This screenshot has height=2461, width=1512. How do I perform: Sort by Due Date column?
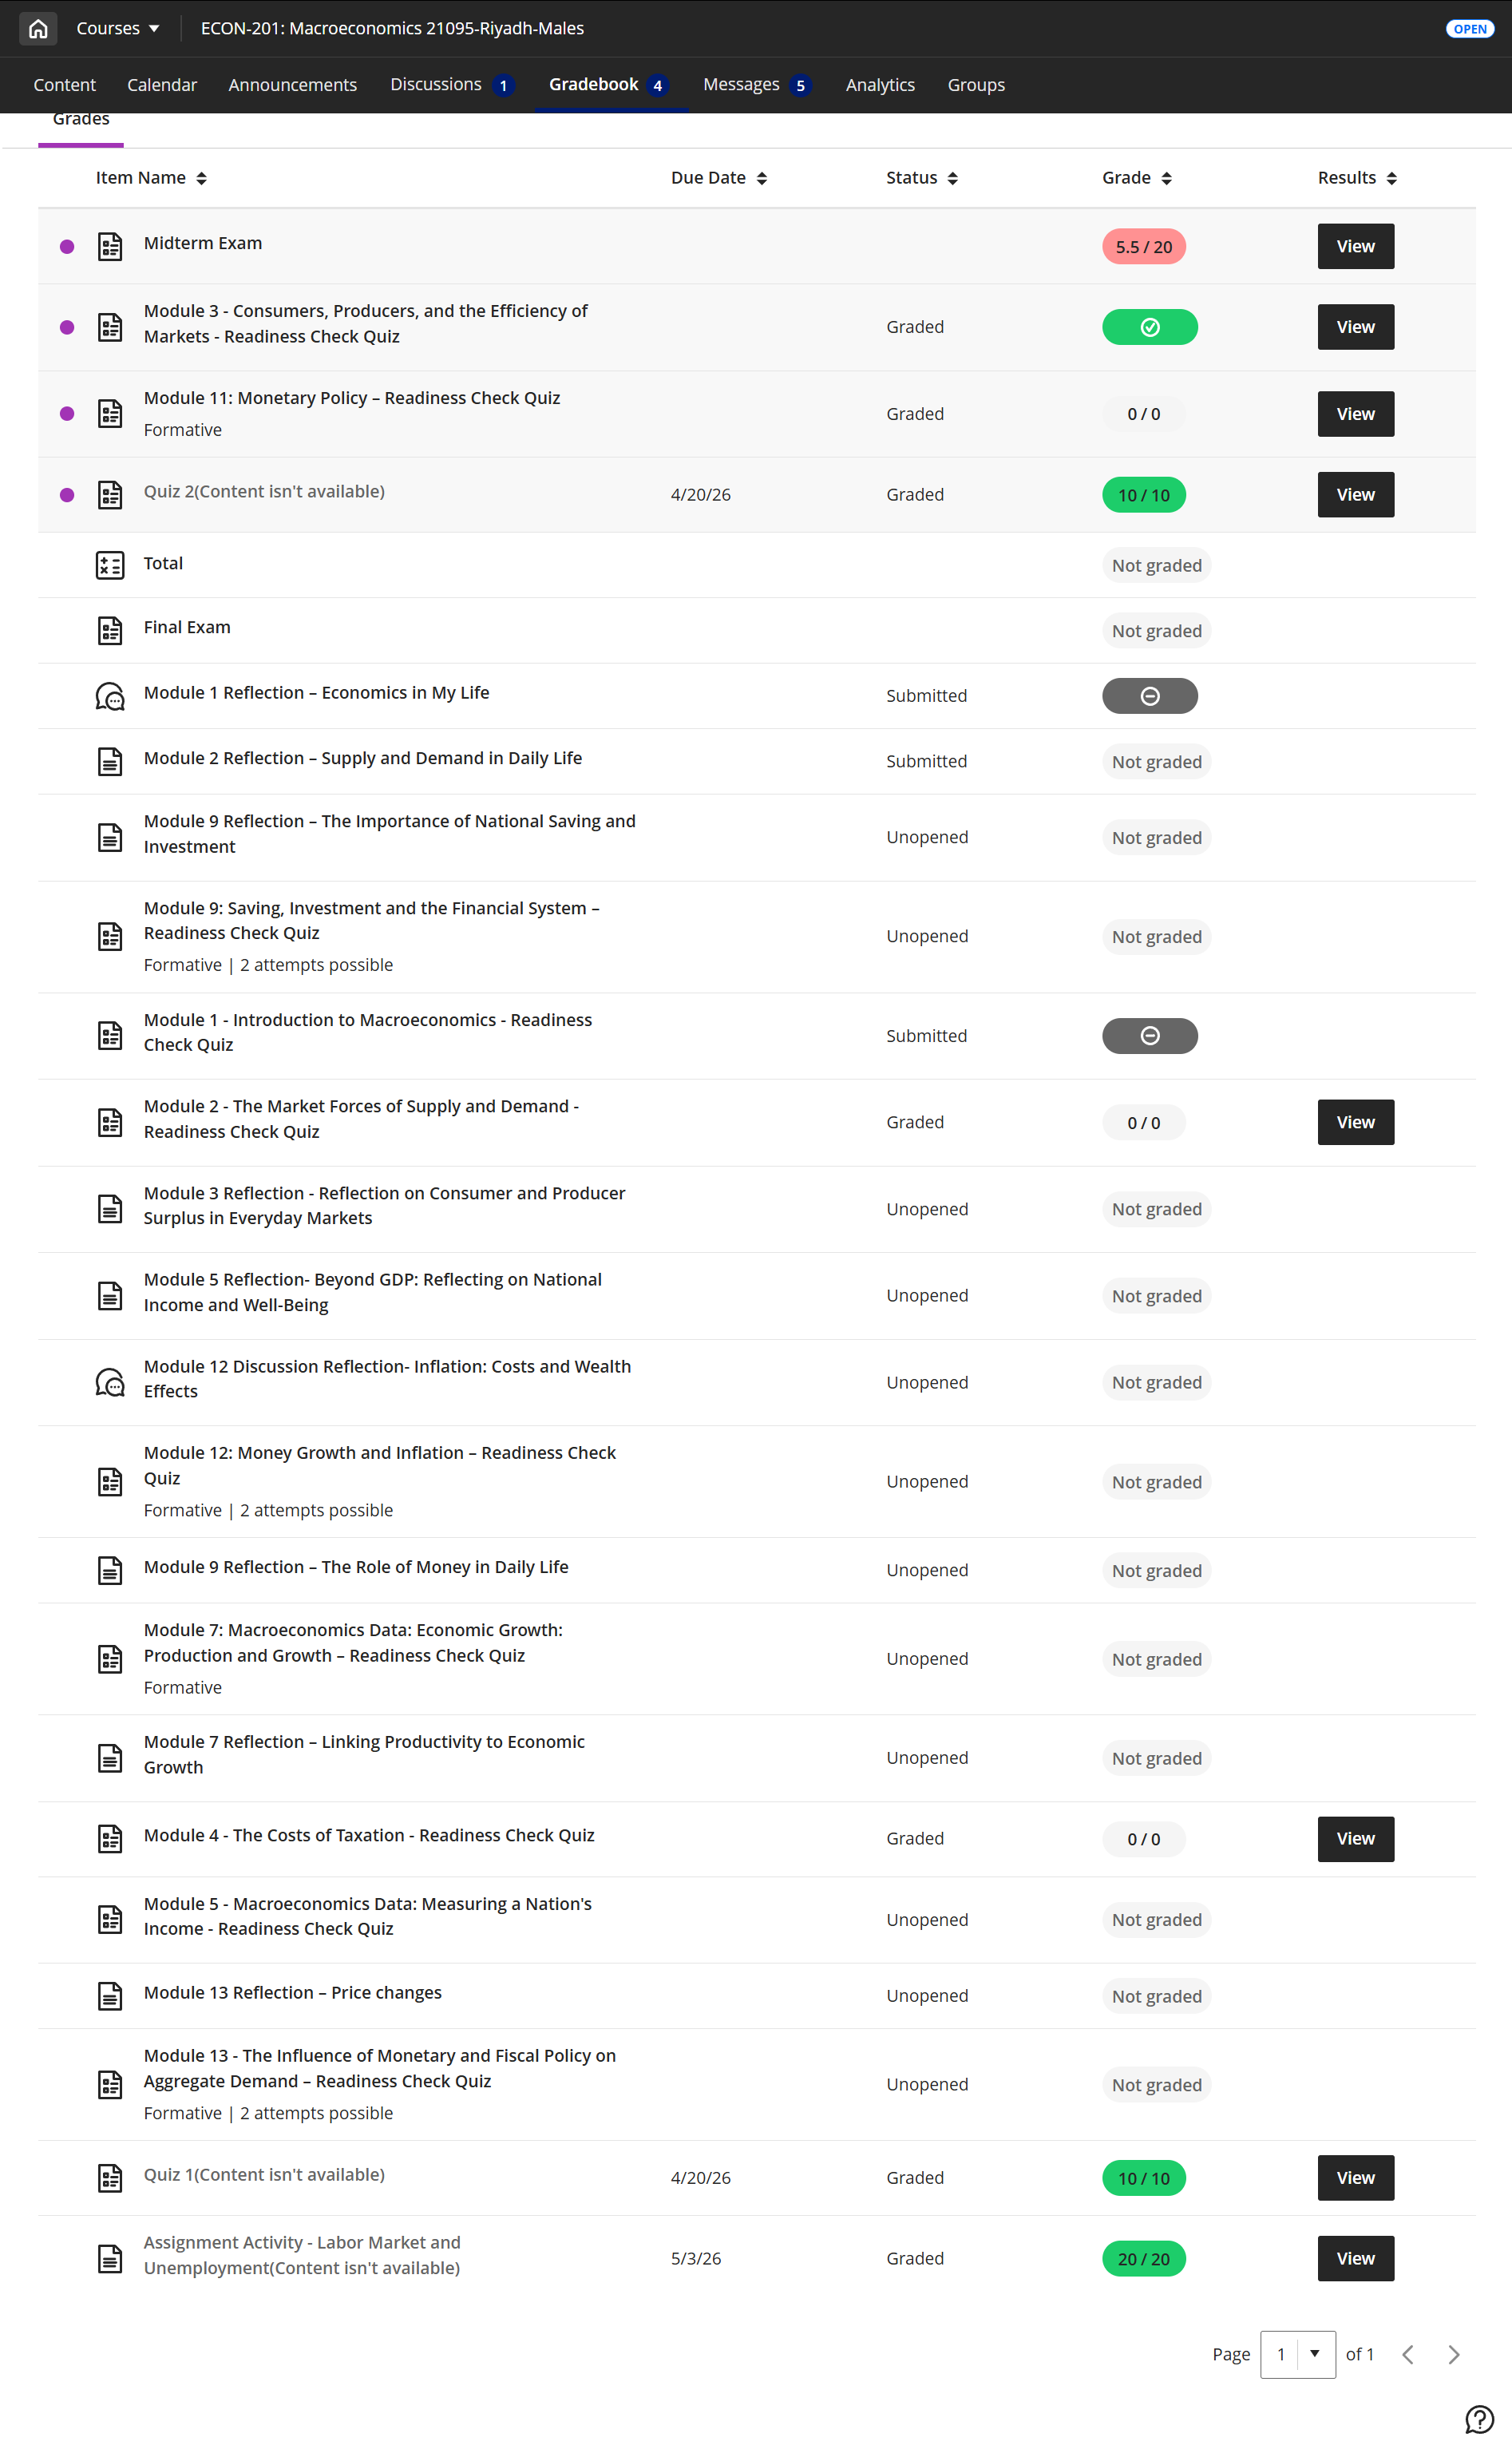click(x=719, y=178)
